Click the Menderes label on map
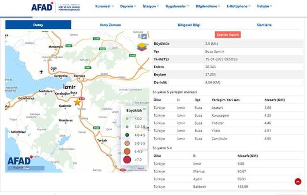 tap(66, 120)
